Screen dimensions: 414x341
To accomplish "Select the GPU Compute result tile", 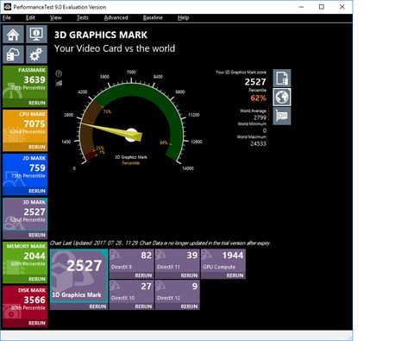I will pos(223,261).
